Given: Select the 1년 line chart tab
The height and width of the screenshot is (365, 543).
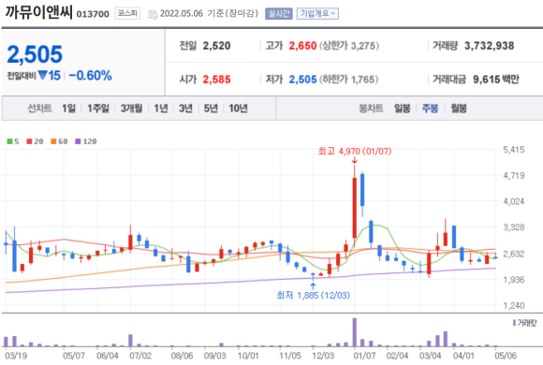Looking at the screenshot, I should pos(161,109).
